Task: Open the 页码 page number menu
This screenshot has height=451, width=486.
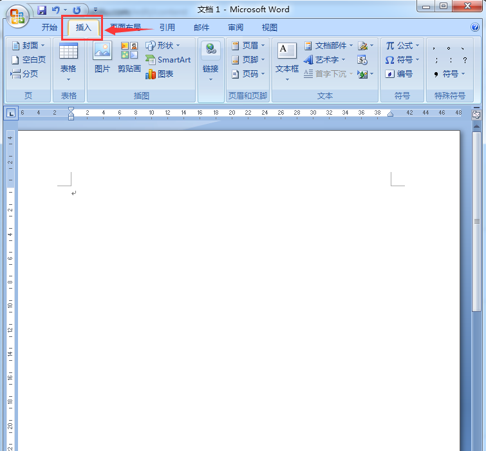Action: click(248, 74)
